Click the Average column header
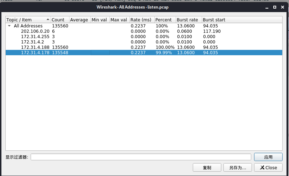 [x=80, y=20]
